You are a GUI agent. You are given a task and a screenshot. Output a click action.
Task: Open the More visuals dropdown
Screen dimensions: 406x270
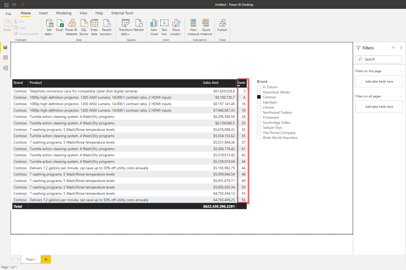point(176,27)
